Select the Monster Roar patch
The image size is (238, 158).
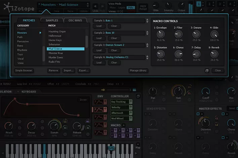click(56, 53)
